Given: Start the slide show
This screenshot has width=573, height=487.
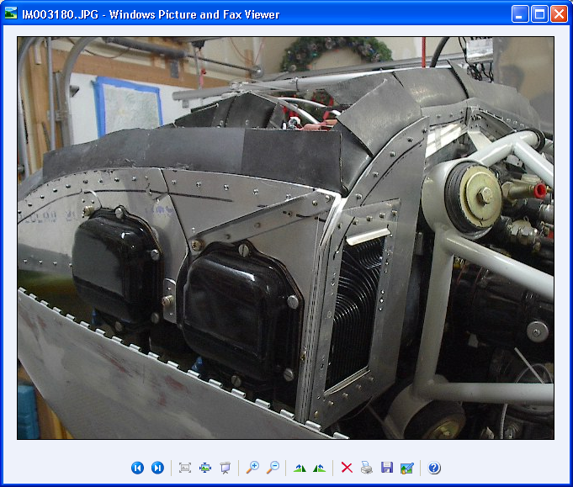Looking at the screenshot, I should 225,468.
